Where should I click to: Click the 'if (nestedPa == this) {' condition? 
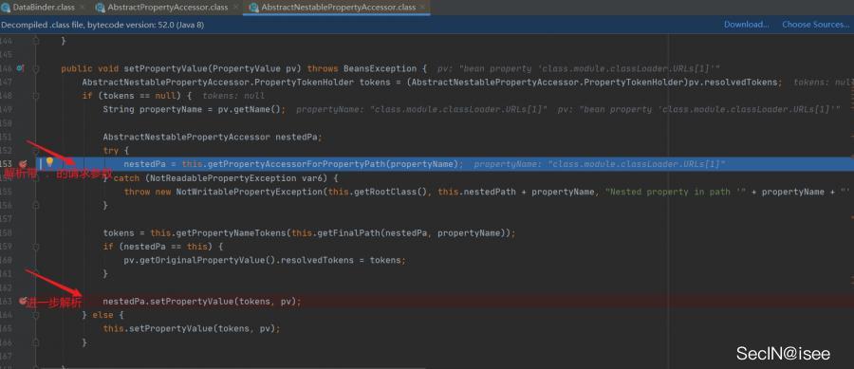(x=163, y=247)
